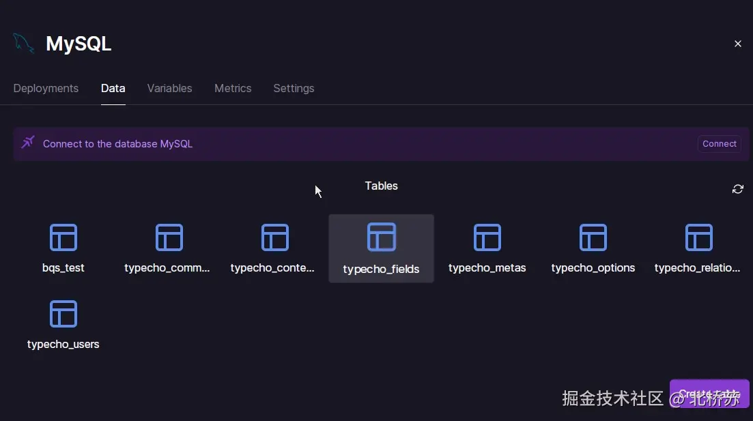Open the typecho_fields table icon

(382, 237)
